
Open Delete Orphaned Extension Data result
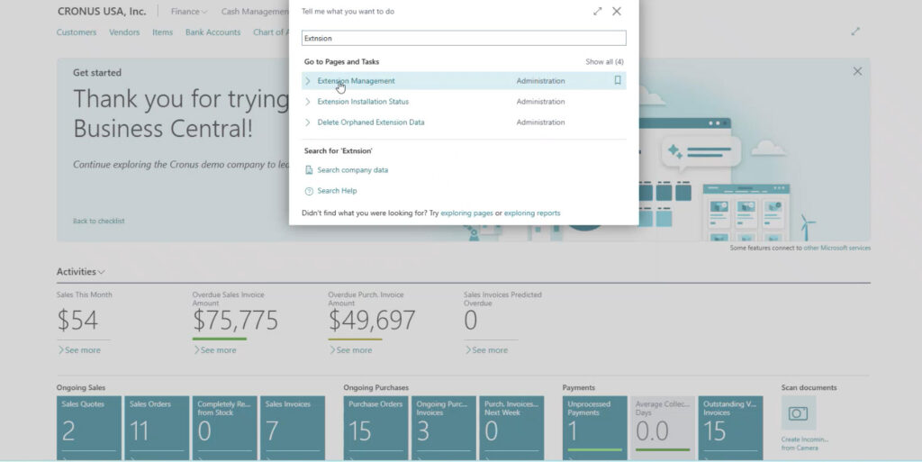tap(370, 122)
